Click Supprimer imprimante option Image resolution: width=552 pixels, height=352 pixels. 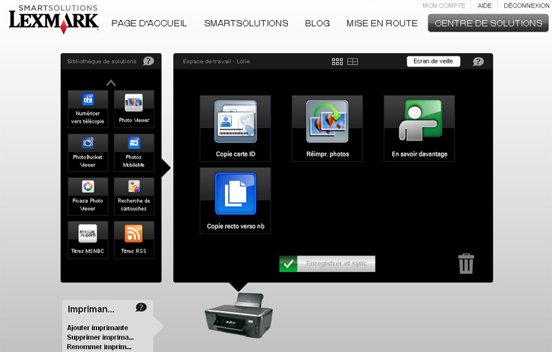(100, 338)
